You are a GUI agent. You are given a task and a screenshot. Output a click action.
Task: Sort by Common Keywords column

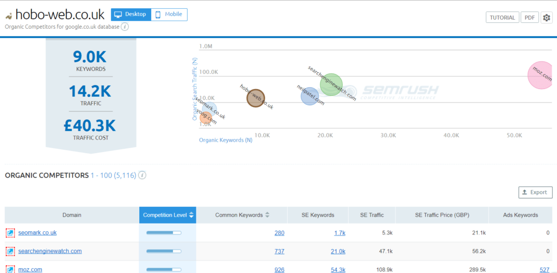click(x=242, y=215)
